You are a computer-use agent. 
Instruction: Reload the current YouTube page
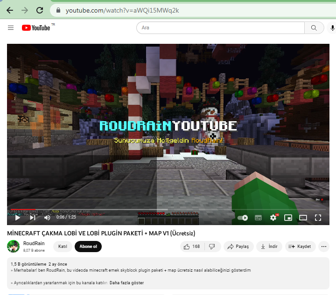point(40,10)
